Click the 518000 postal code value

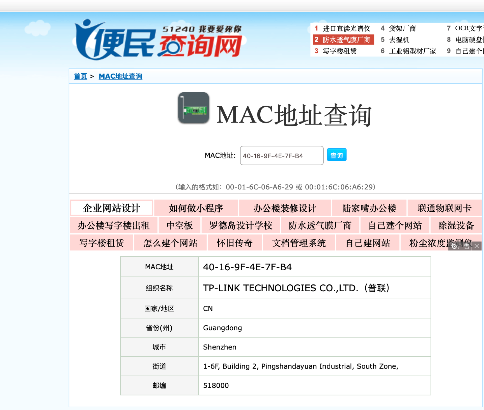[x=216, y=386]
